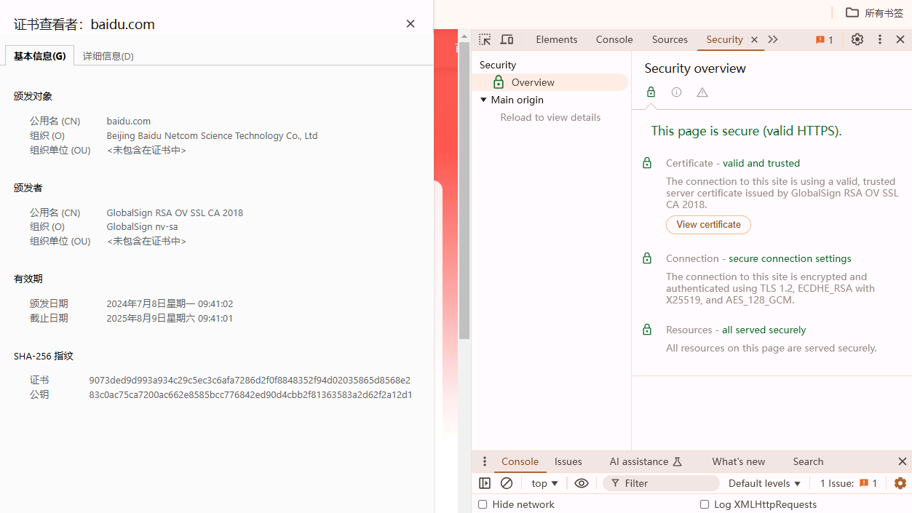Image resolution: width=912 pixels, height=513 pixels.
Task: Select the warning triangle filter icon in overview
Action: click(x=702, y=92)
